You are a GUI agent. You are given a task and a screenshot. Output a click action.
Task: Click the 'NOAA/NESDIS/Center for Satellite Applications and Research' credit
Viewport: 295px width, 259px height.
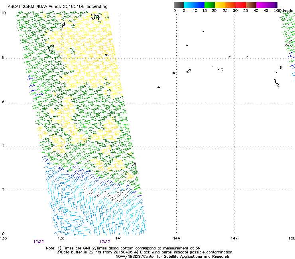point(172,257)
